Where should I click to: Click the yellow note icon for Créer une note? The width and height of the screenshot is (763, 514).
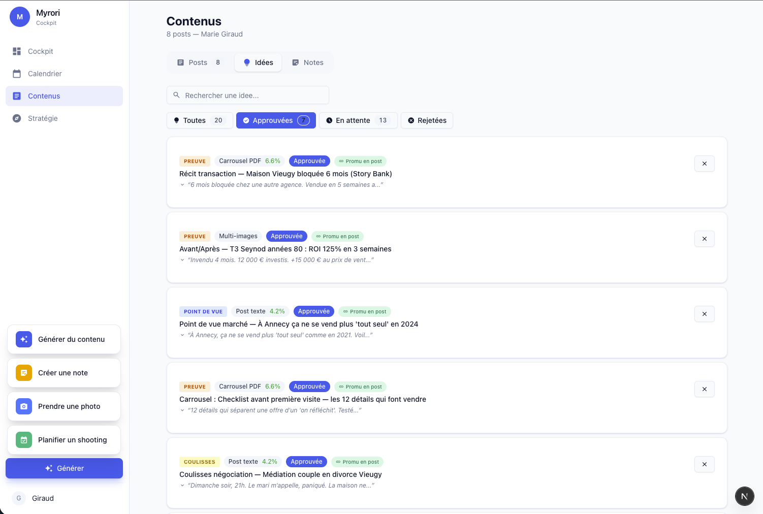tap(24, 373)
